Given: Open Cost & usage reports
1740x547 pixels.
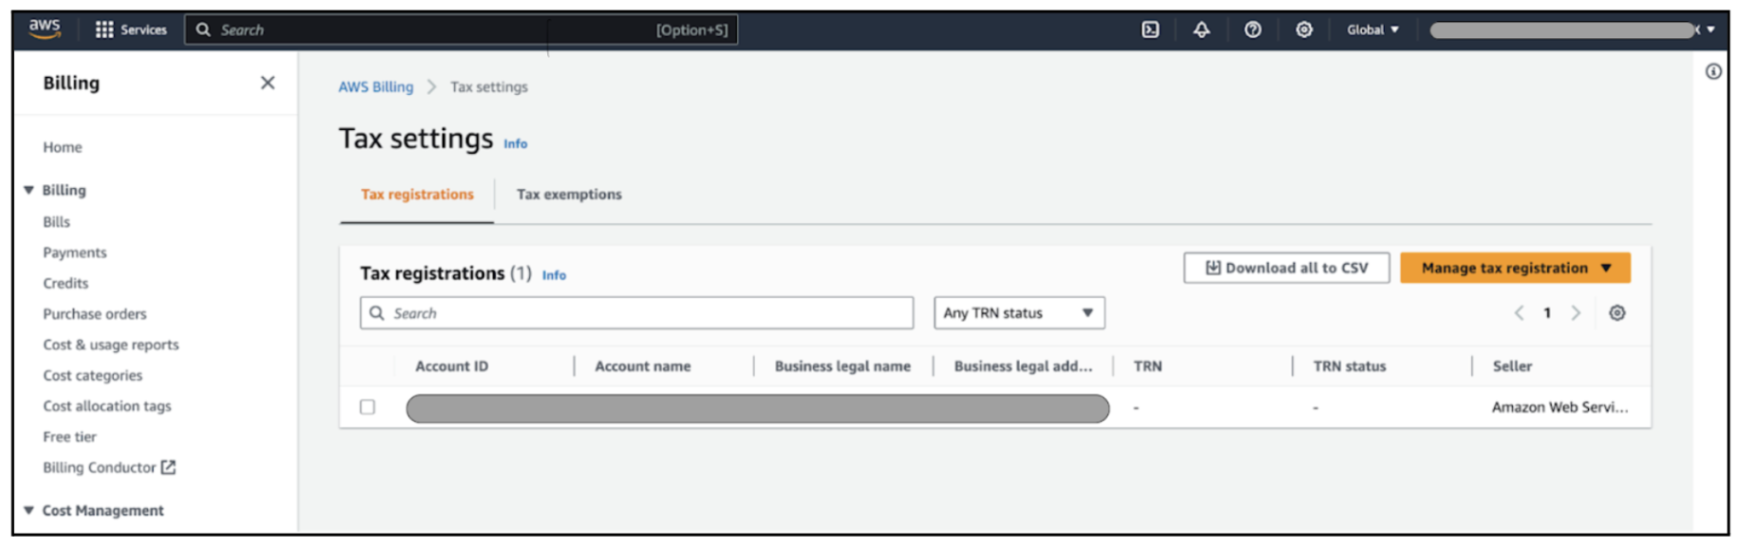Looking at the screenshot, I should pos(111,345).
